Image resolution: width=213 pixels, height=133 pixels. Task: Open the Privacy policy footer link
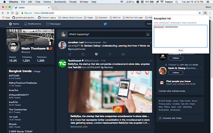[165, 104]
